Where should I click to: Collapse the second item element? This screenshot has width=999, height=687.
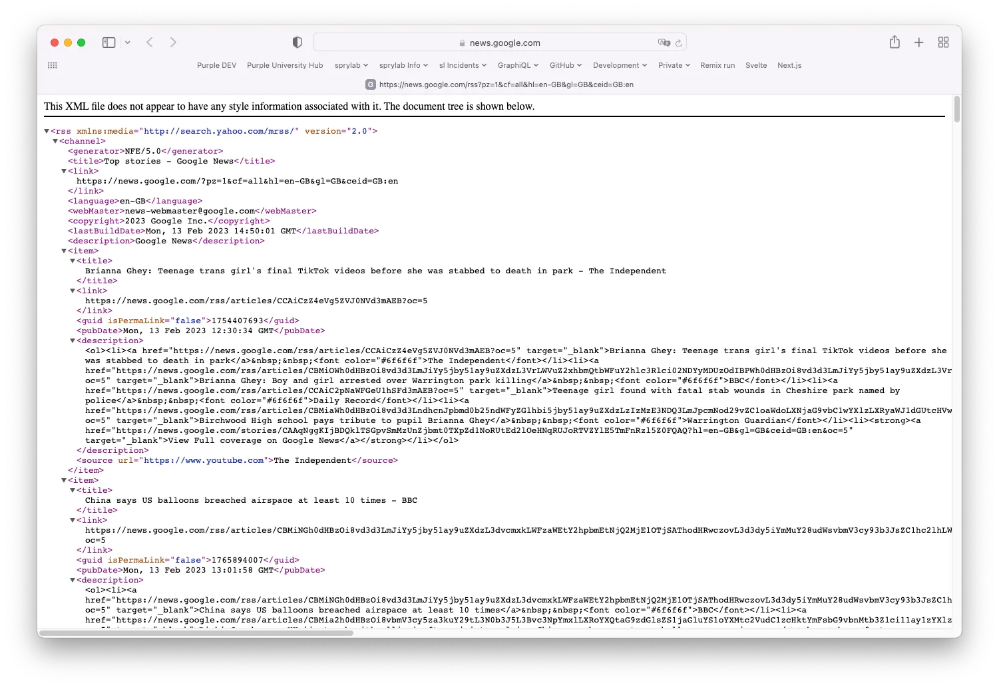tap(64, 480)
